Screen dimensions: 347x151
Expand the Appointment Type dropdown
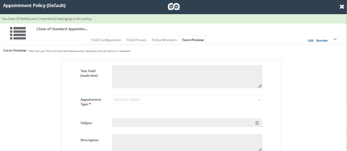pyautogui.click(x=187, y=100)
